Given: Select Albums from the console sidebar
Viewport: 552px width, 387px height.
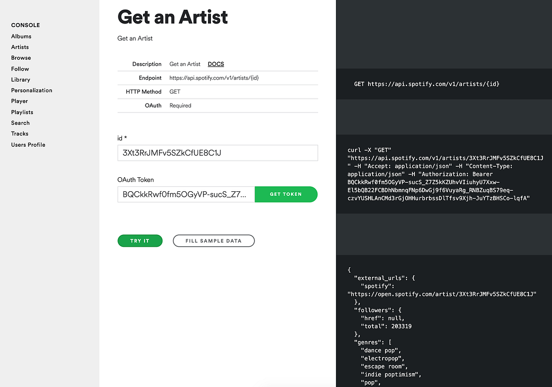Looking at the screenshot, I should coord(21,36).
